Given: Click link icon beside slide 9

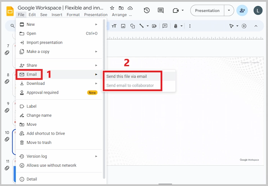Looking at the screenshot, I should [x=7, y=110].
